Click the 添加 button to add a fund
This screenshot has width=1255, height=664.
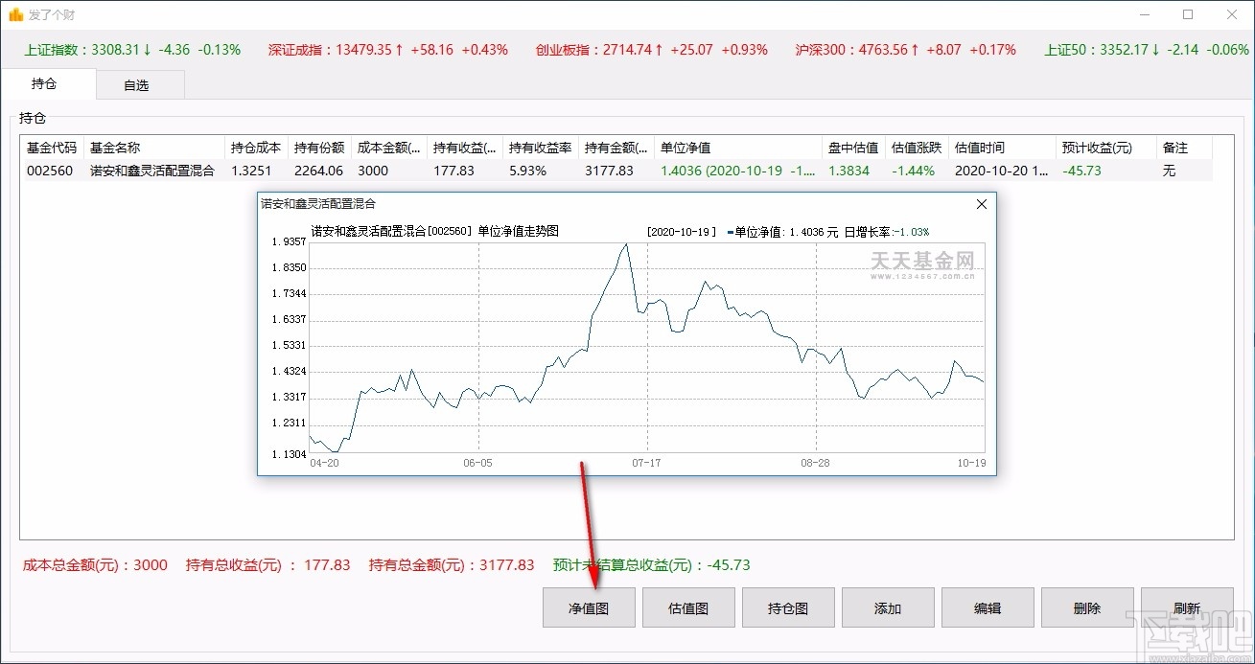click(x=888, y=607)
